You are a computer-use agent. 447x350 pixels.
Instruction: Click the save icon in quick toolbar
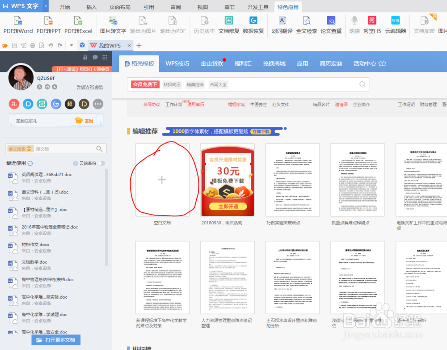14,45
